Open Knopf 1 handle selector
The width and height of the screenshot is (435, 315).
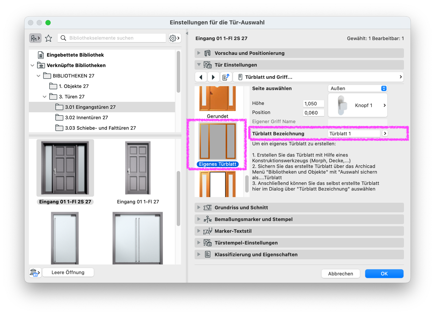358,105
